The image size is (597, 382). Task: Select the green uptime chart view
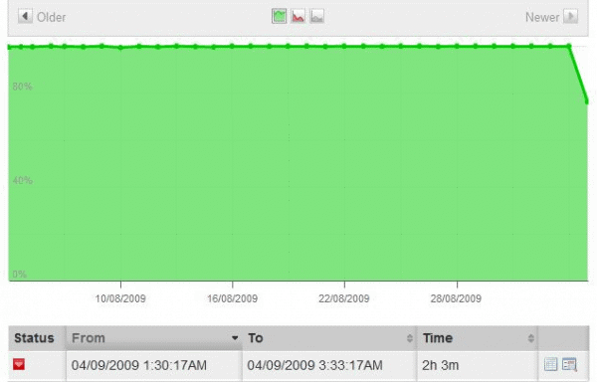pyautogui.click(x=279, y=16)
